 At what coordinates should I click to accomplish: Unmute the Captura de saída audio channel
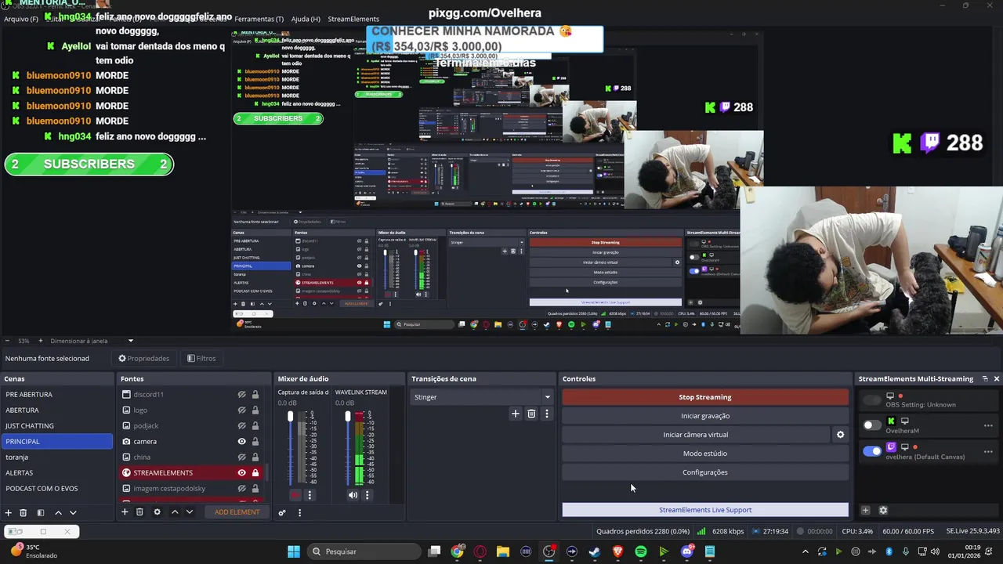[295, 495]
